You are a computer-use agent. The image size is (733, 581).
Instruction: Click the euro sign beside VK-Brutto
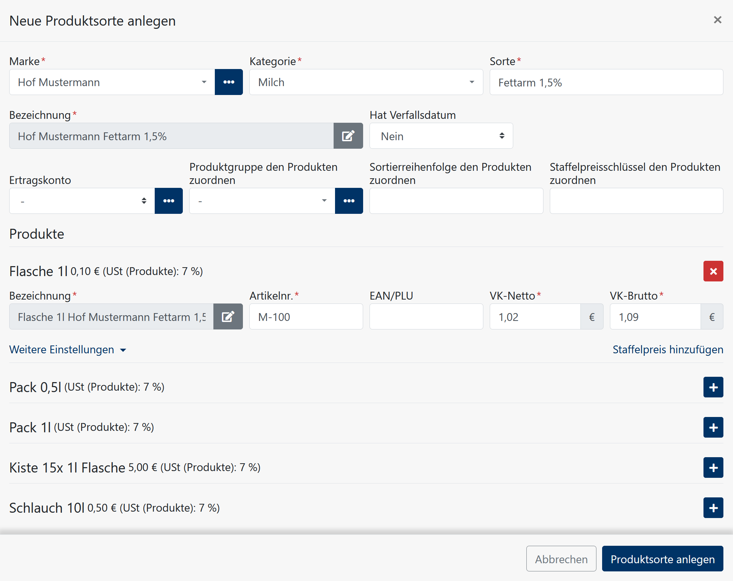(x=712, y=317)
